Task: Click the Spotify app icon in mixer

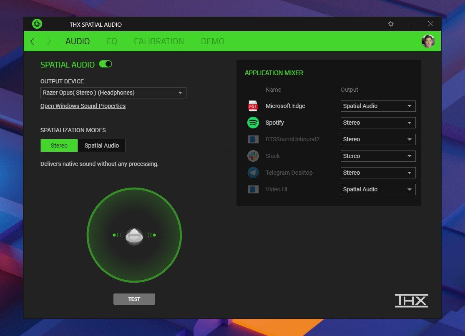Action: 253,123
